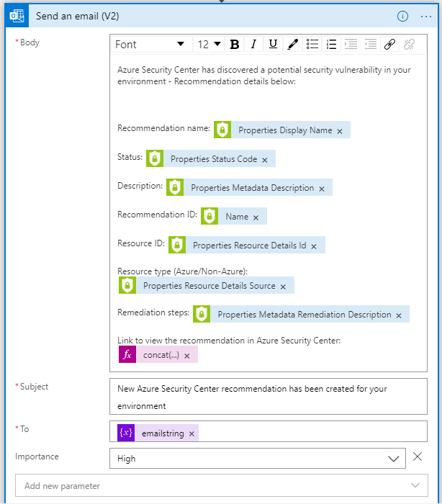Open the ellipsis menu of the action
The width and height of the screenshot is (442, 504).
(426, 17)
